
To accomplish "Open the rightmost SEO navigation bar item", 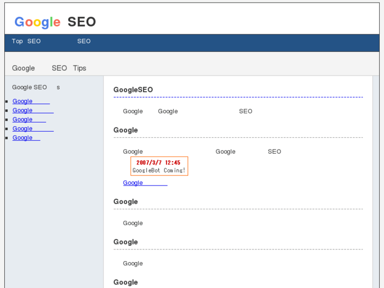I will tap(83, 41).
